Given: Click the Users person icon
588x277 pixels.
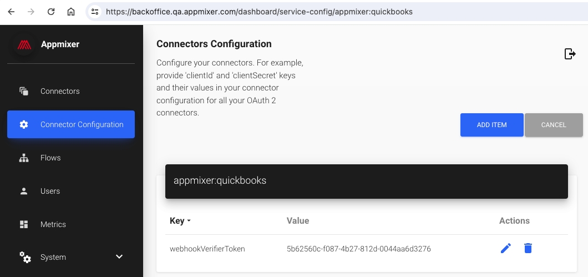Looking at the screenshot, I should (x=24, y=191).
